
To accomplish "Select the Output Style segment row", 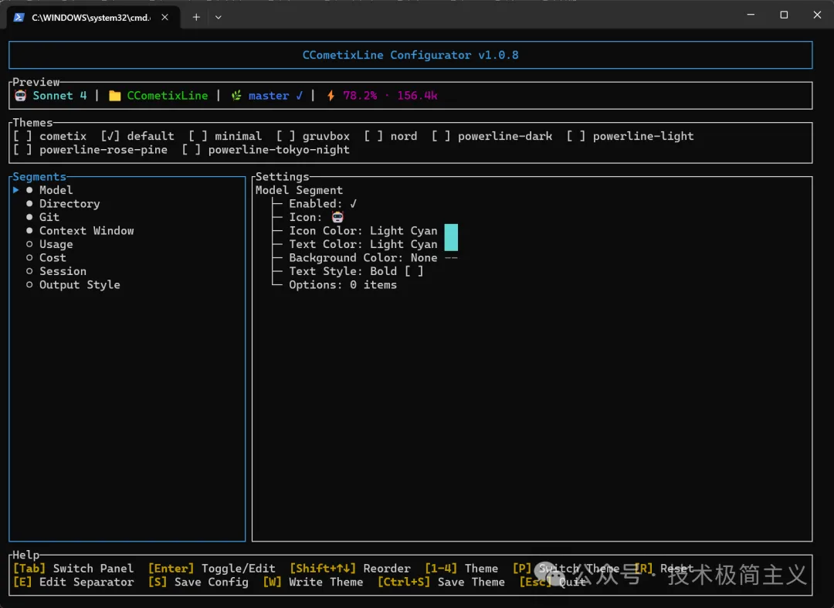I will (x=127, y=285).
